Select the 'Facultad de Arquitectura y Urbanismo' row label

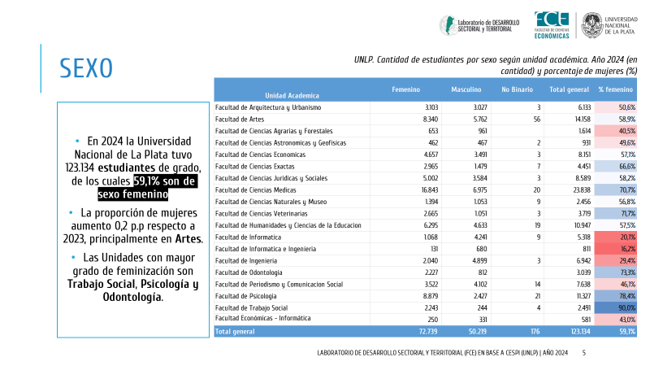268,107
